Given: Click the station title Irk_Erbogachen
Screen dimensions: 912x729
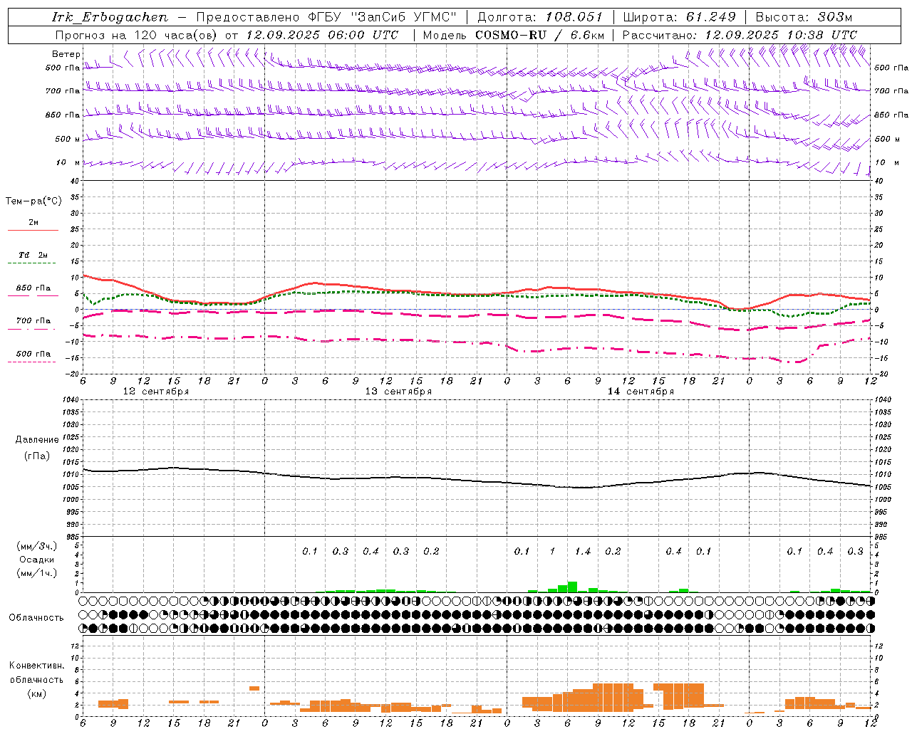Looking at the screenshot, I should point(110,17).
